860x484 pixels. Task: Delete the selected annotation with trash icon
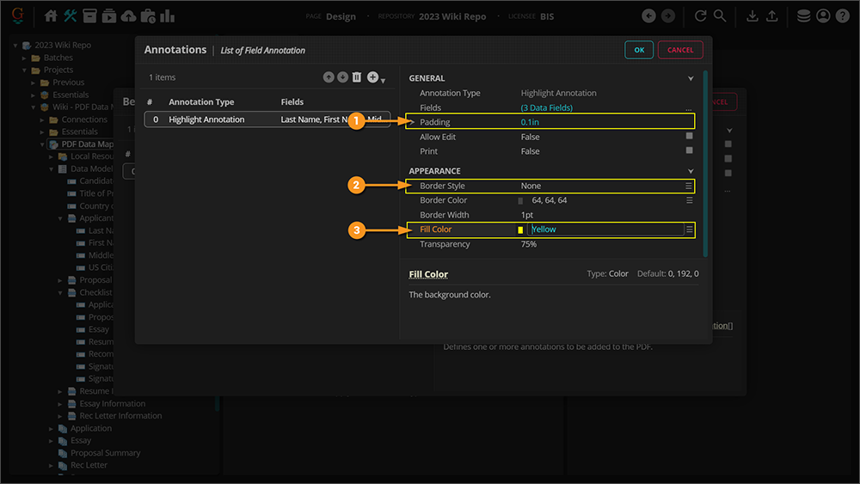click(357, 77)
